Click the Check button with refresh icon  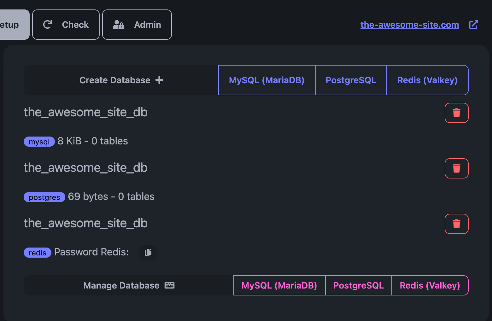click(66, 25)
